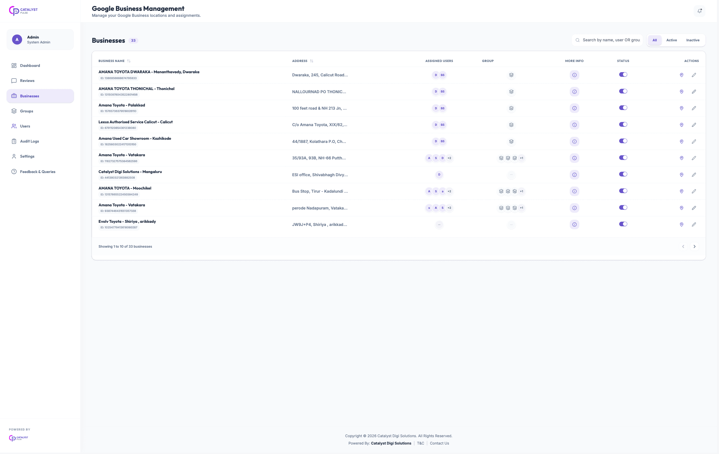719x454 pixels.
Task: Click group icon for AMANA TOYOTA DWARAKA
Action: click(511, 75)
